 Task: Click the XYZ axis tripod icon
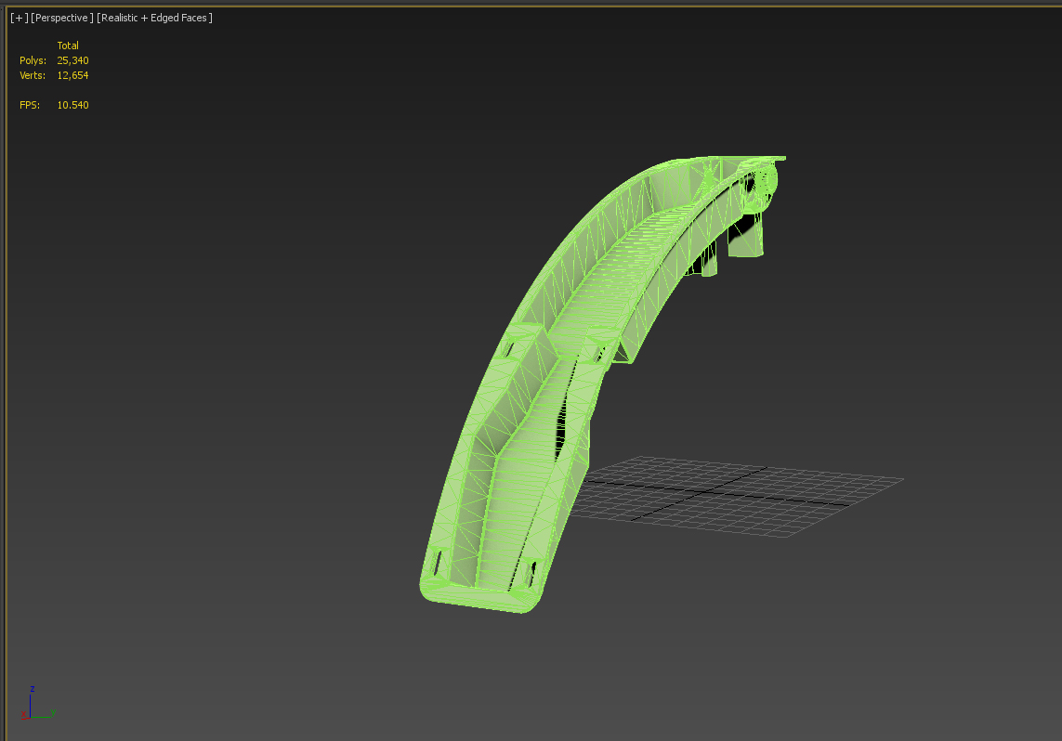click(37, 704)
